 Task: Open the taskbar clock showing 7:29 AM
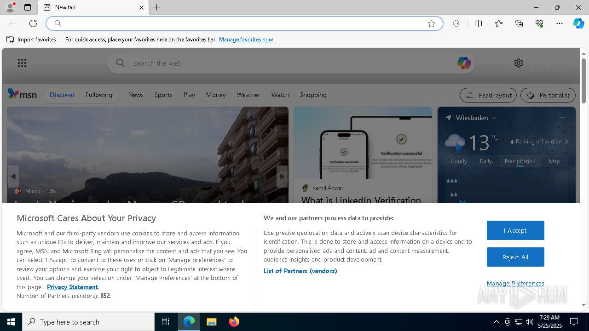pos(550,322)
